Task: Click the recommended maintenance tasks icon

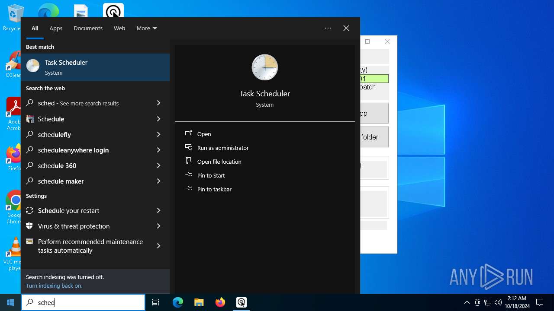Action: coord(30,241)
